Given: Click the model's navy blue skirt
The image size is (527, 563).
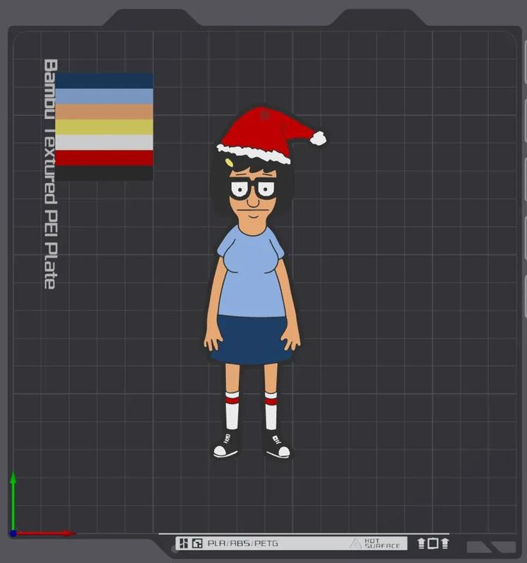Looking at the screenshot, I should (251, 340).
